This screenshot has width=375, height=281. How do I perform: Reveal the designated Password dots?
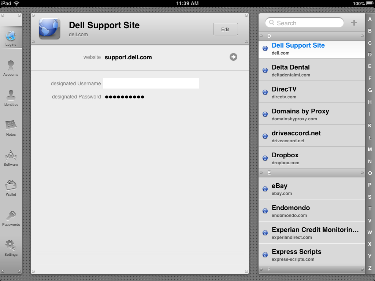[125, 97]
